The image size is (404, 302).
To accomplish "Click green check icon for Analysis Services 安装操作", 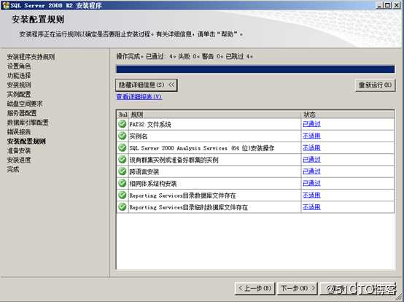I will [122, 148].
